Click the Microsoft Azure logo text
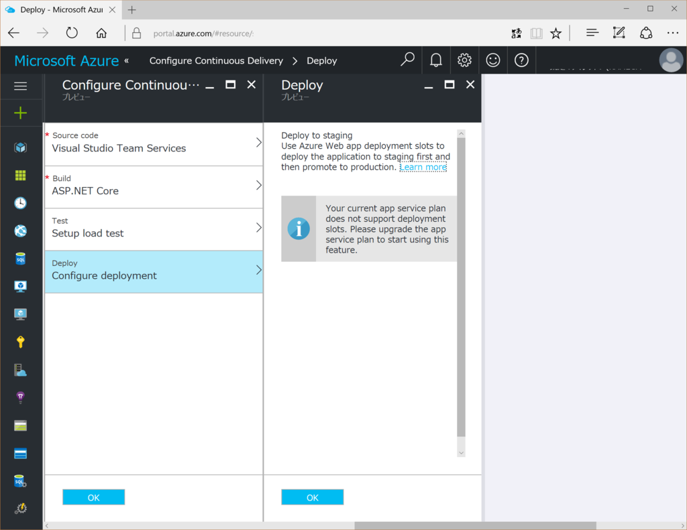The image size is (687, 530). pyautogui.click(x=66, y=61)
